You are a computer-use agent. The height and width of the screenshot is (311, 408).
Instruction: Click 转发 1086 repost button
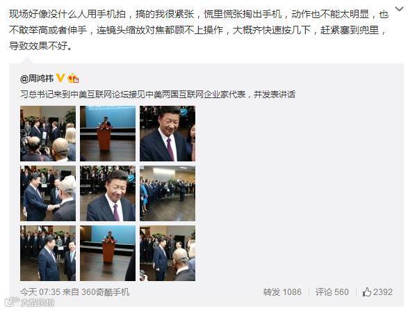tap(282, 292)
